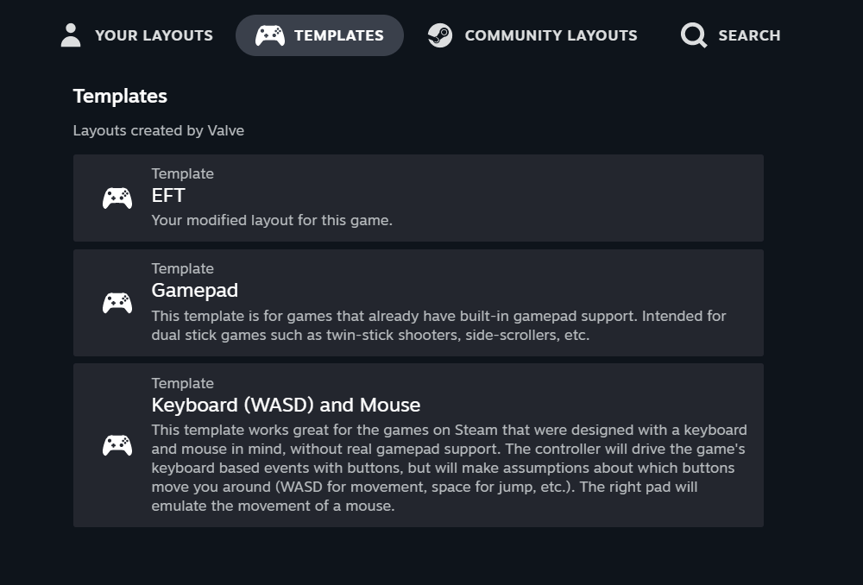This screenshot has width=863, height=585.
Task: Click the Steam logo beside Community Layouts
Action: pyautogui.click(x=440, y=35)
